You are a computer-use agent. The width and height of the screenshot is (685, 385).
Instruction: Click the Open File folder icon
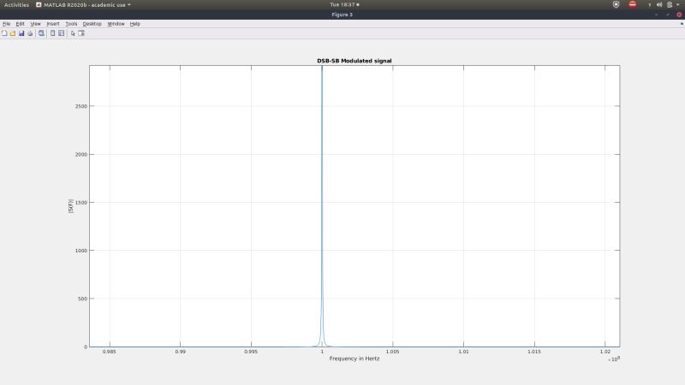click(13, 33)
